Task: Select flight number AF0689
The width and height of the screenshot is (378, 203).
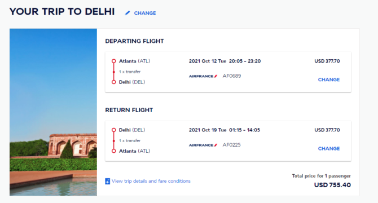Action: tap(232, 76)
